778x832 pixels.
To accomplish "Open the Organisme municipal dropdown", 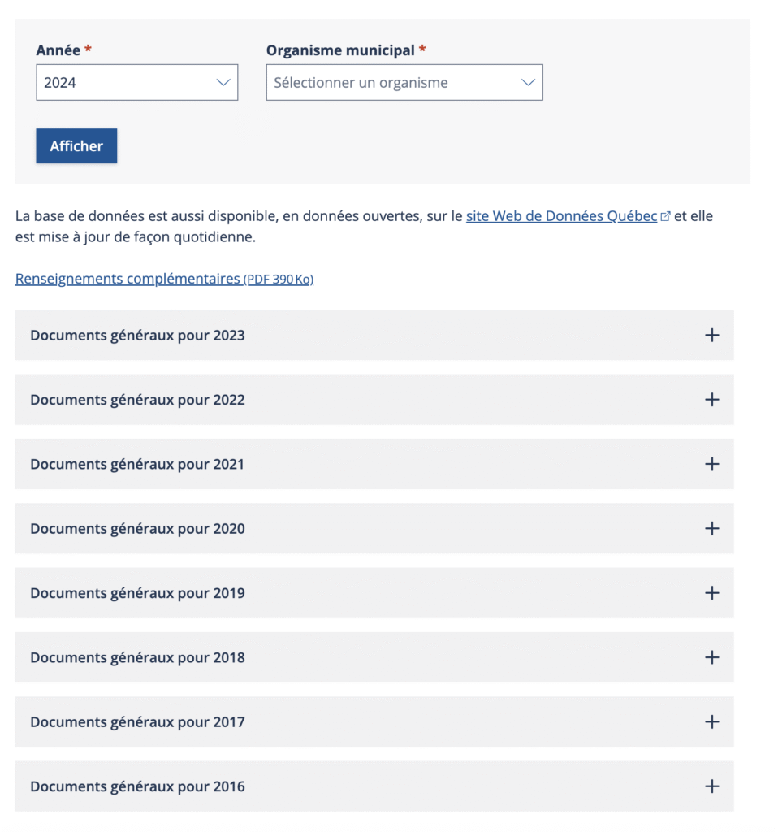I will point(404,83).
